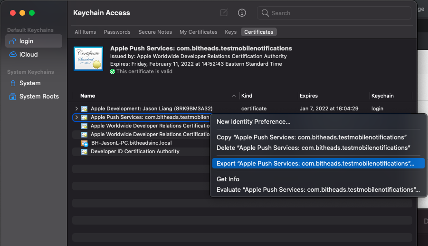
Task: Click the magnifier icon in search field
Action: (265, 13)
